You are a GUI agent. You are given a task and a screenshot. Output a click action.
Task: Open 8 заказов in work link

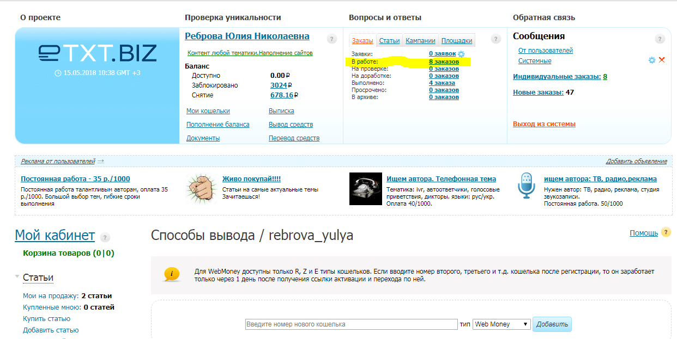click(x=444, y=62)
